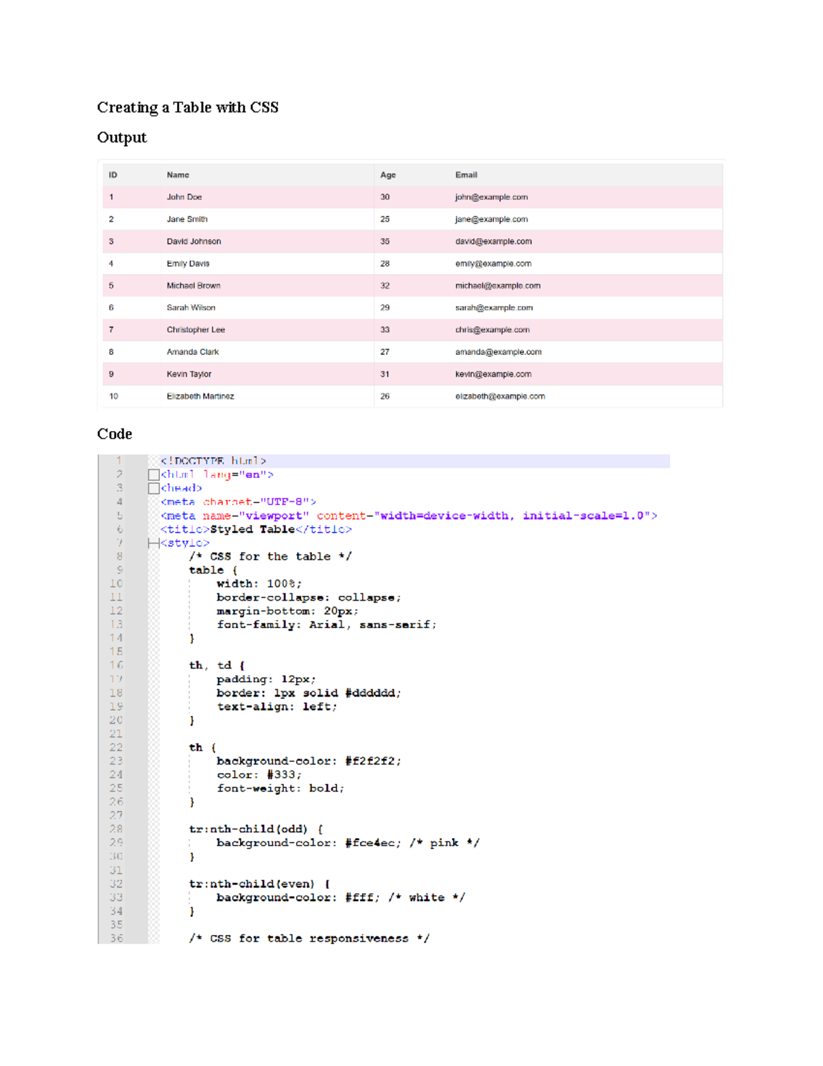This screenshot has height=1066, width=823.
Task: Collapse the html element fold marker
Action: click(153, 474)
